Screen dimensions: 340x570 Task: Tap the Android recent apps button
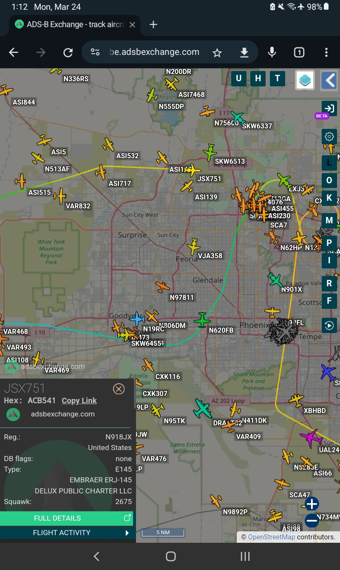(245, 556)
